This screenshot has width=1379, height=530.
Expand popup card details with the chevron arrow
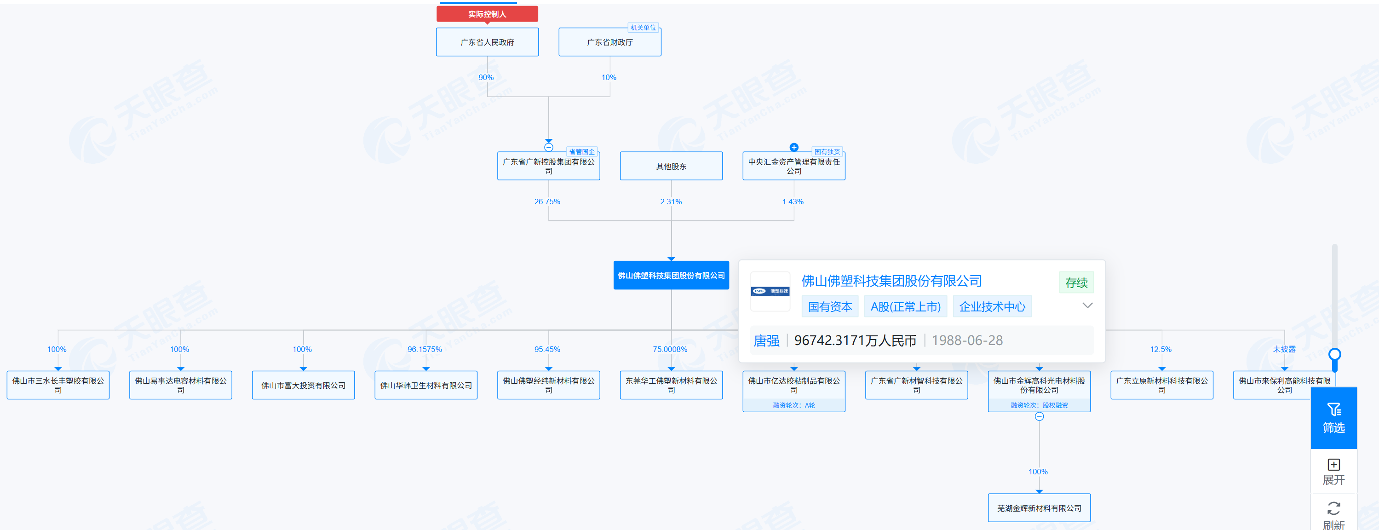point(1087,305)
